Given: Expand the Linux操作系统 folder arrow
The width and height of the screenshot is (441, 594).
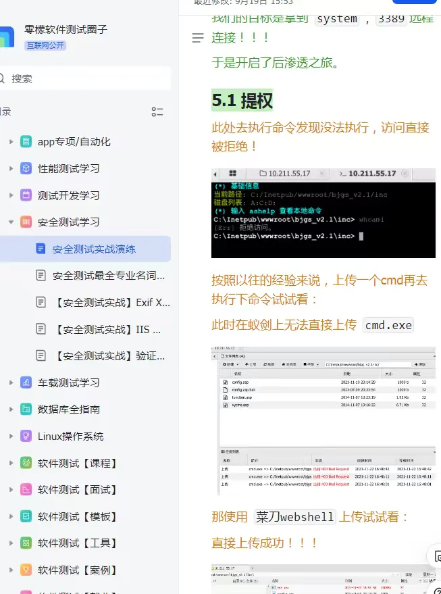Looking at the screenshot, I should coord(11,436).
